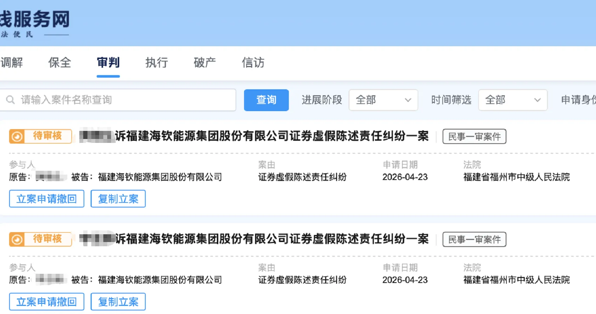This screenshot has height=314, width=596.
Task: Open the 进展阶段 dropdown
Action: pyautogui.click(x=383, y=100)
